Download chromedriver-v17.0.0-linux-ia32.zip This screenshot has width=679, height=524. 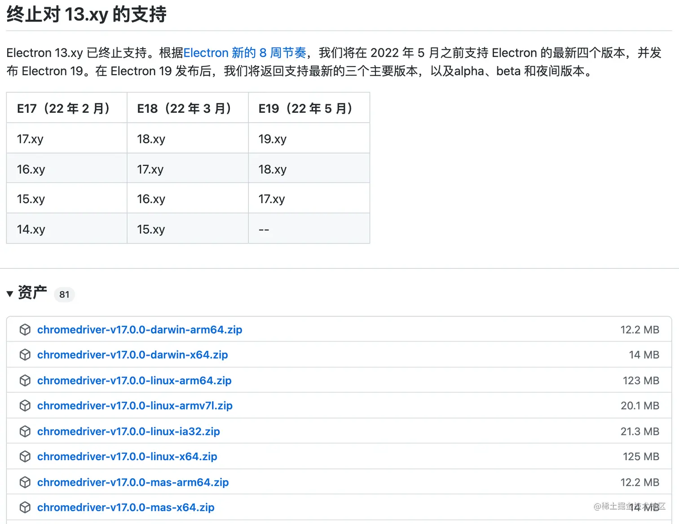point(128,431)
